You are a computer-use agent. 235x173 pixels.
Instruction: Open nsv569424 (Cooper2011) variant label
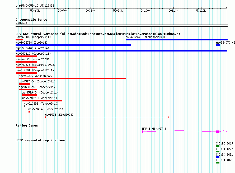46,109
